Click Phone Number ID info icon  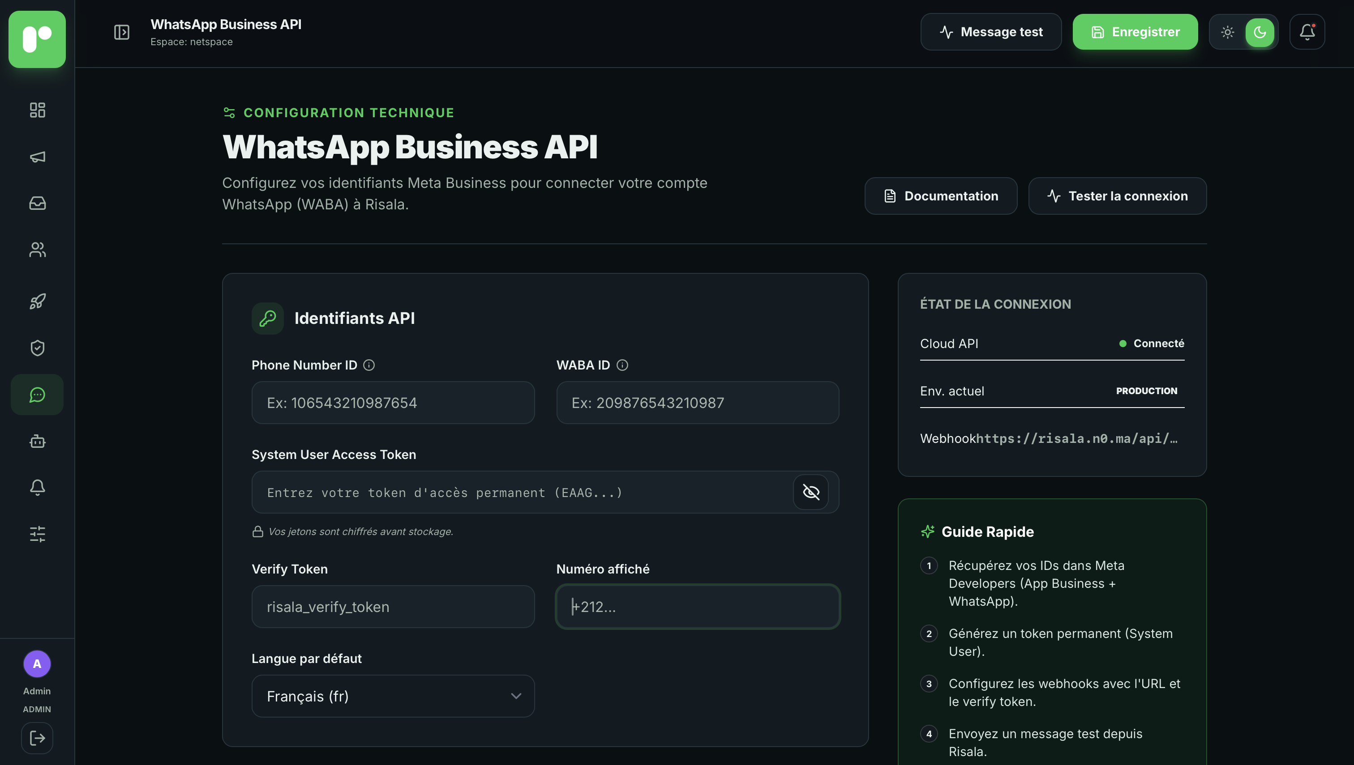[x=369, y=365]
